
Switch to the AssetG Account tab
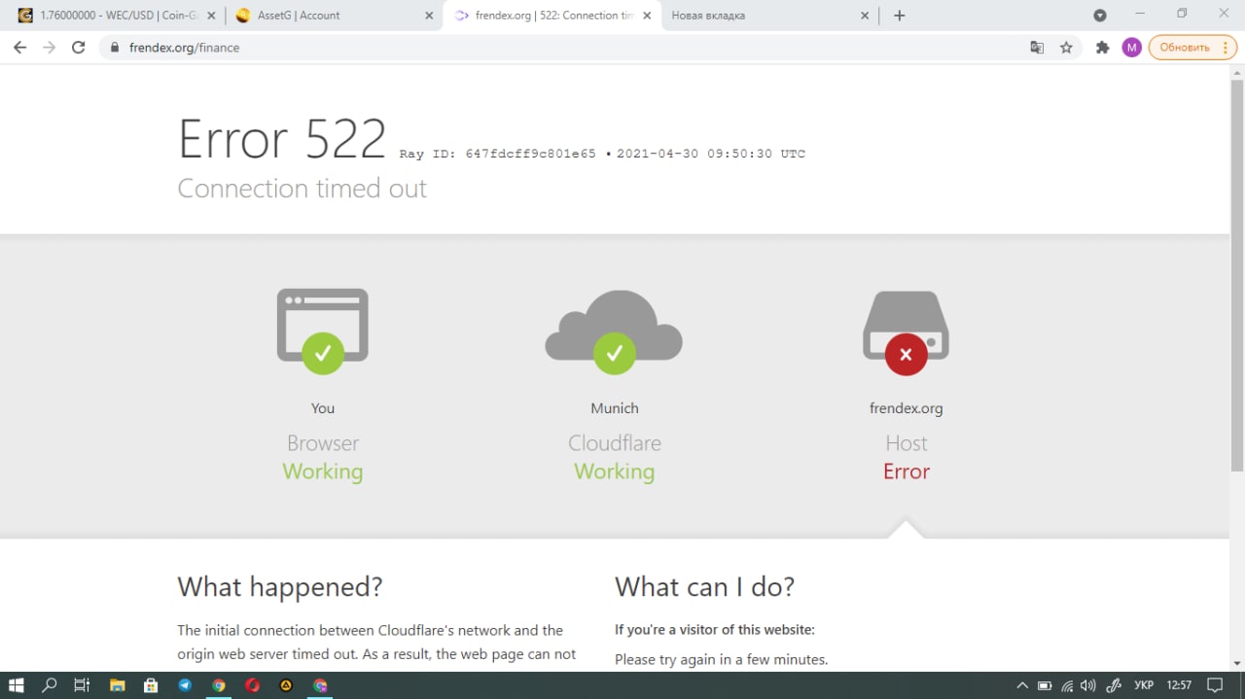pyautogui.click(x=335, y=16)
